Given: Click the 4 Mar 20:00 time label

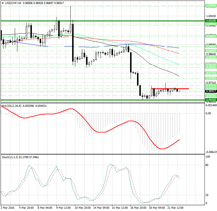Looking at the screenshot, I should (26, 208).
